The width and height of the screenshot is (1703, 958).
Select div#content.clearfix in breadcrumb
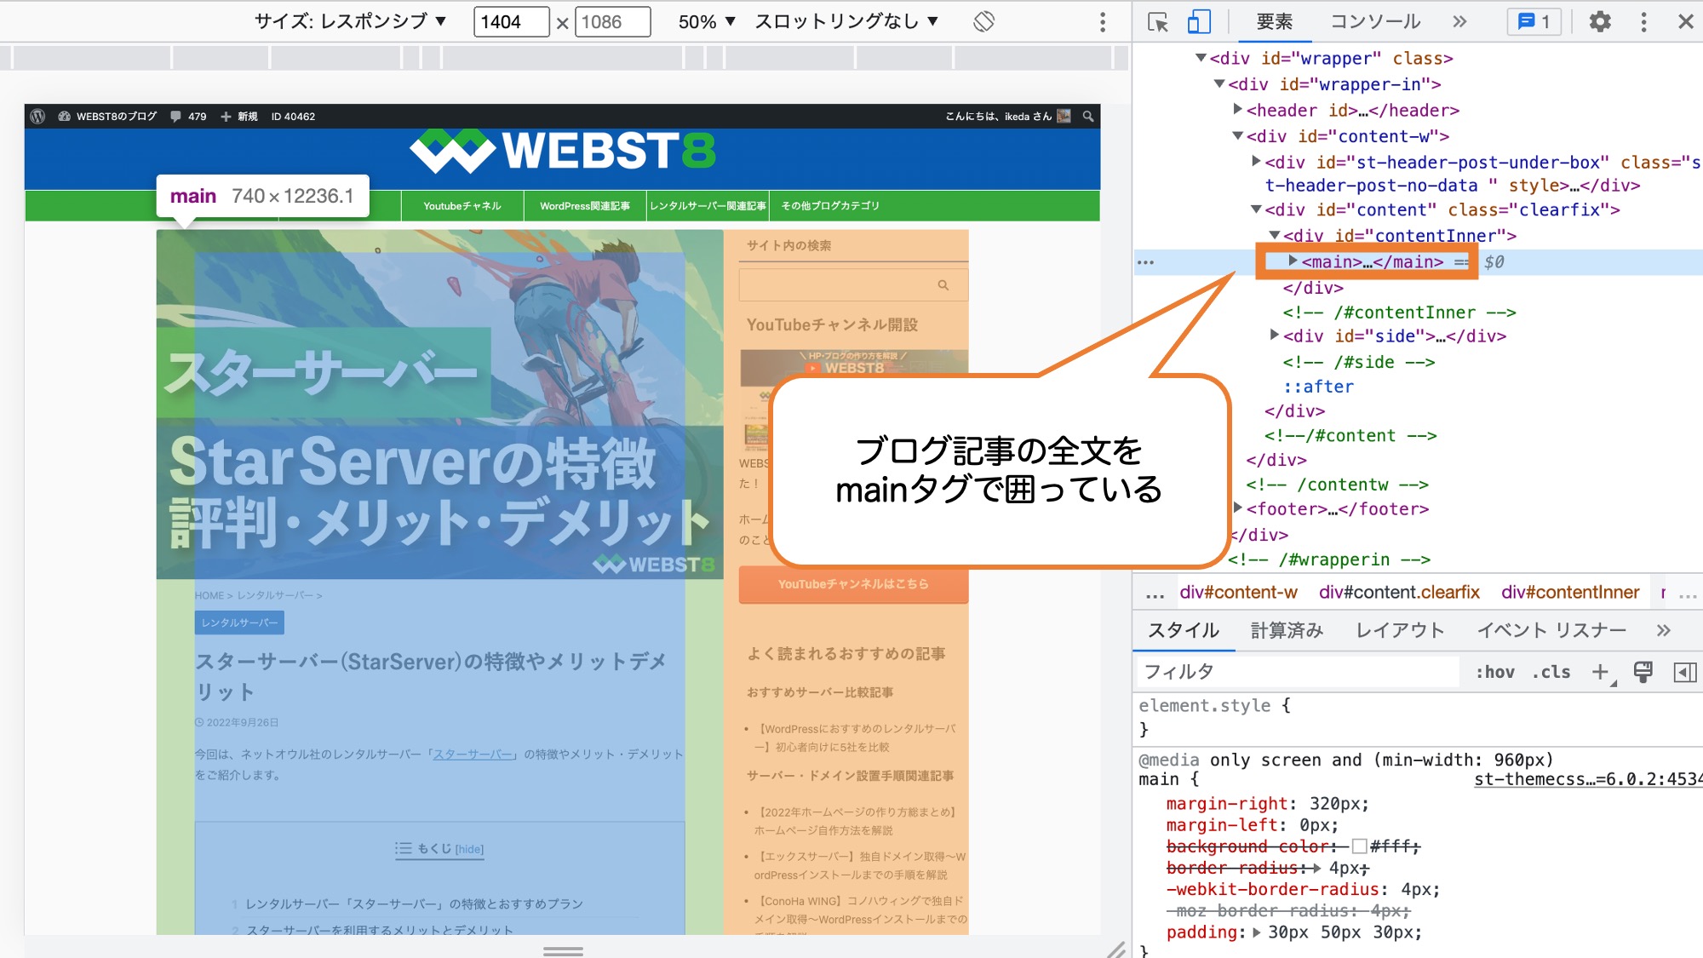click(x=1399, y=593)
